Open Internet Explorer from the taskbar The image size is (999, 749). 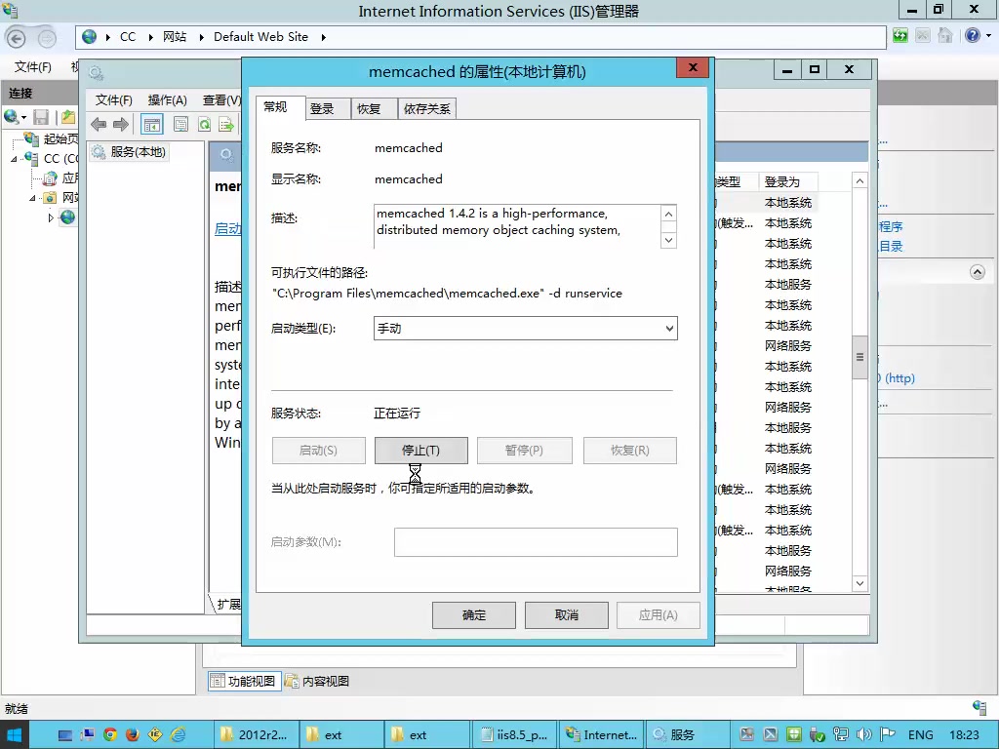[x=178, y=734]
